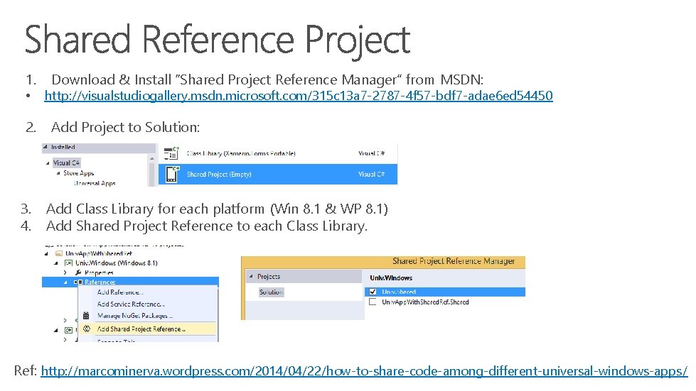Click the UnivAppWithSharedRef folder icon
This screenshot has width=696, height=391.
pos(59,253)
